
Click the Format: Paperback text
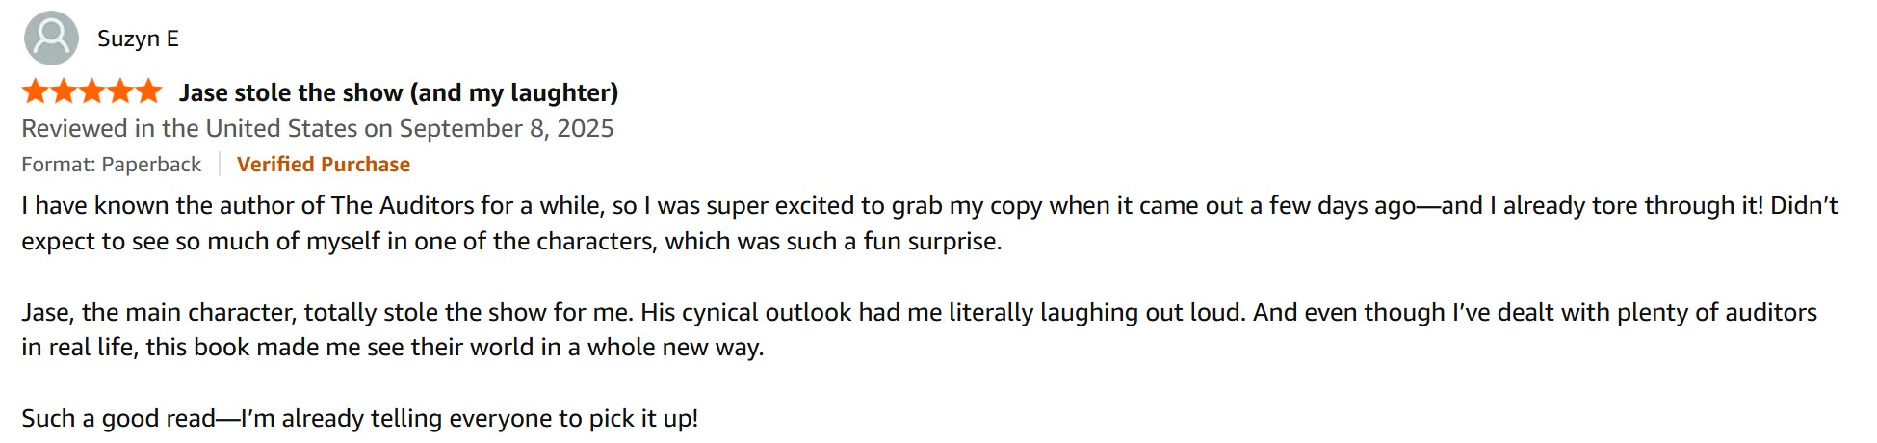pos(112,165)
